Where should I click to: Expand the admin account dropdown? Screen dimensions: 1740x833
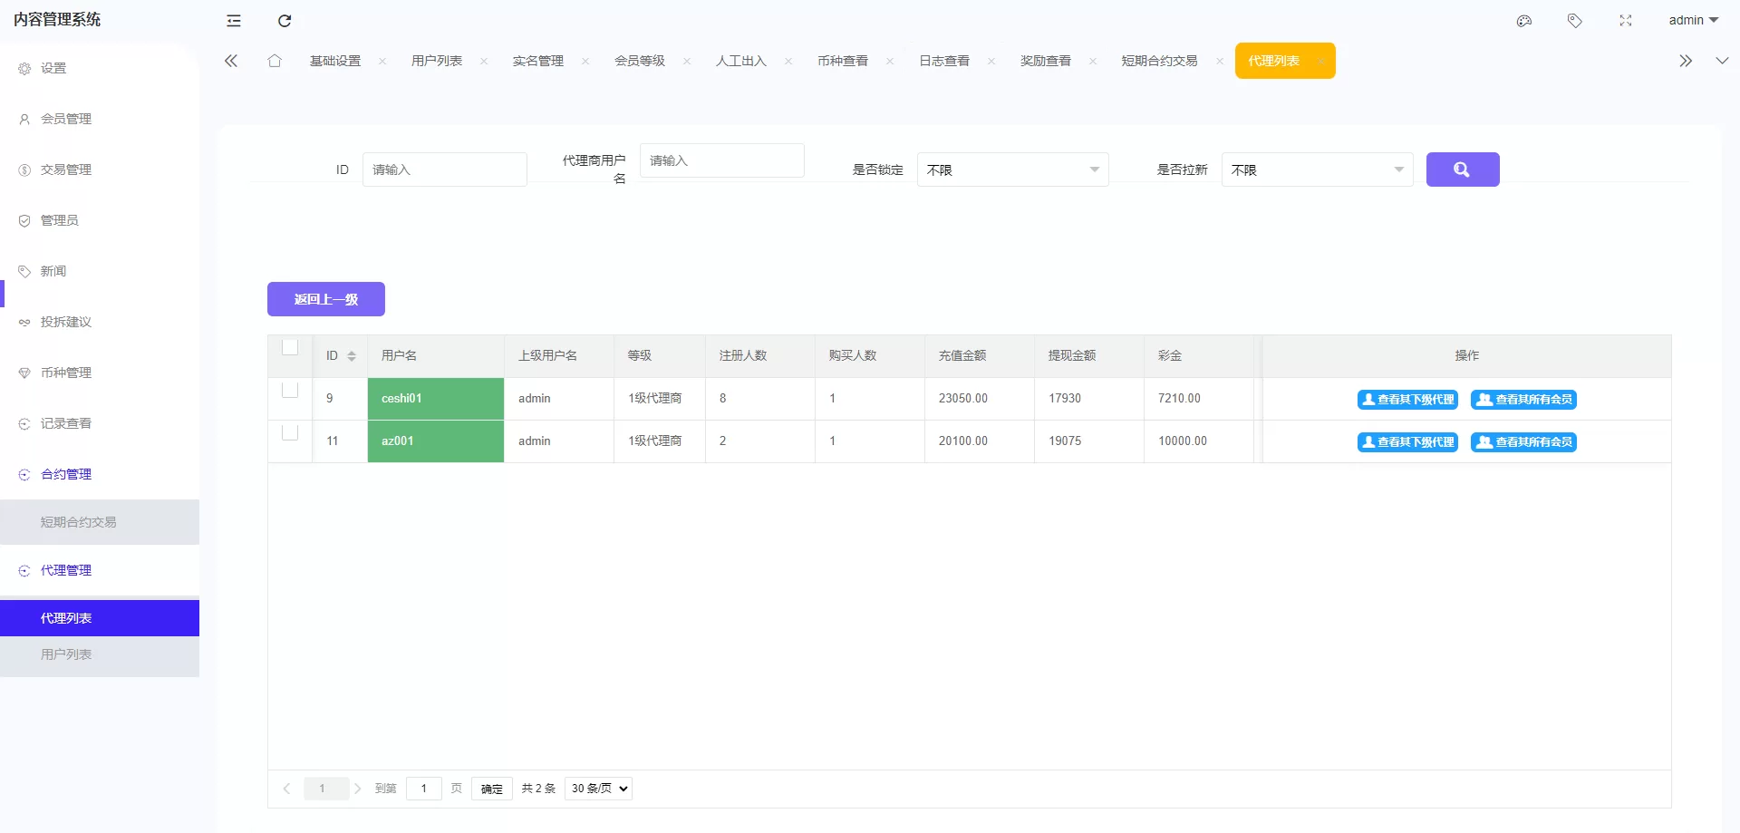pos(1692,20)
